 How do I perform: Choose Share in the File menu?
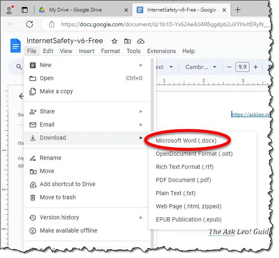[87, 111]
